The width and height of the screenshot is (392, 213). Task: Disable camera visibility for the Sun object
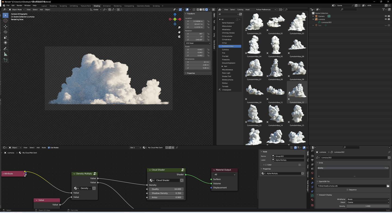point(389,25)
